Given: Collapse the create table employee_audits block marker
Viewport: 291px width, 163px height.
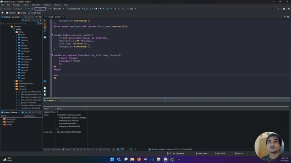Looking at the screenshot, I should (x=52, y=35).
